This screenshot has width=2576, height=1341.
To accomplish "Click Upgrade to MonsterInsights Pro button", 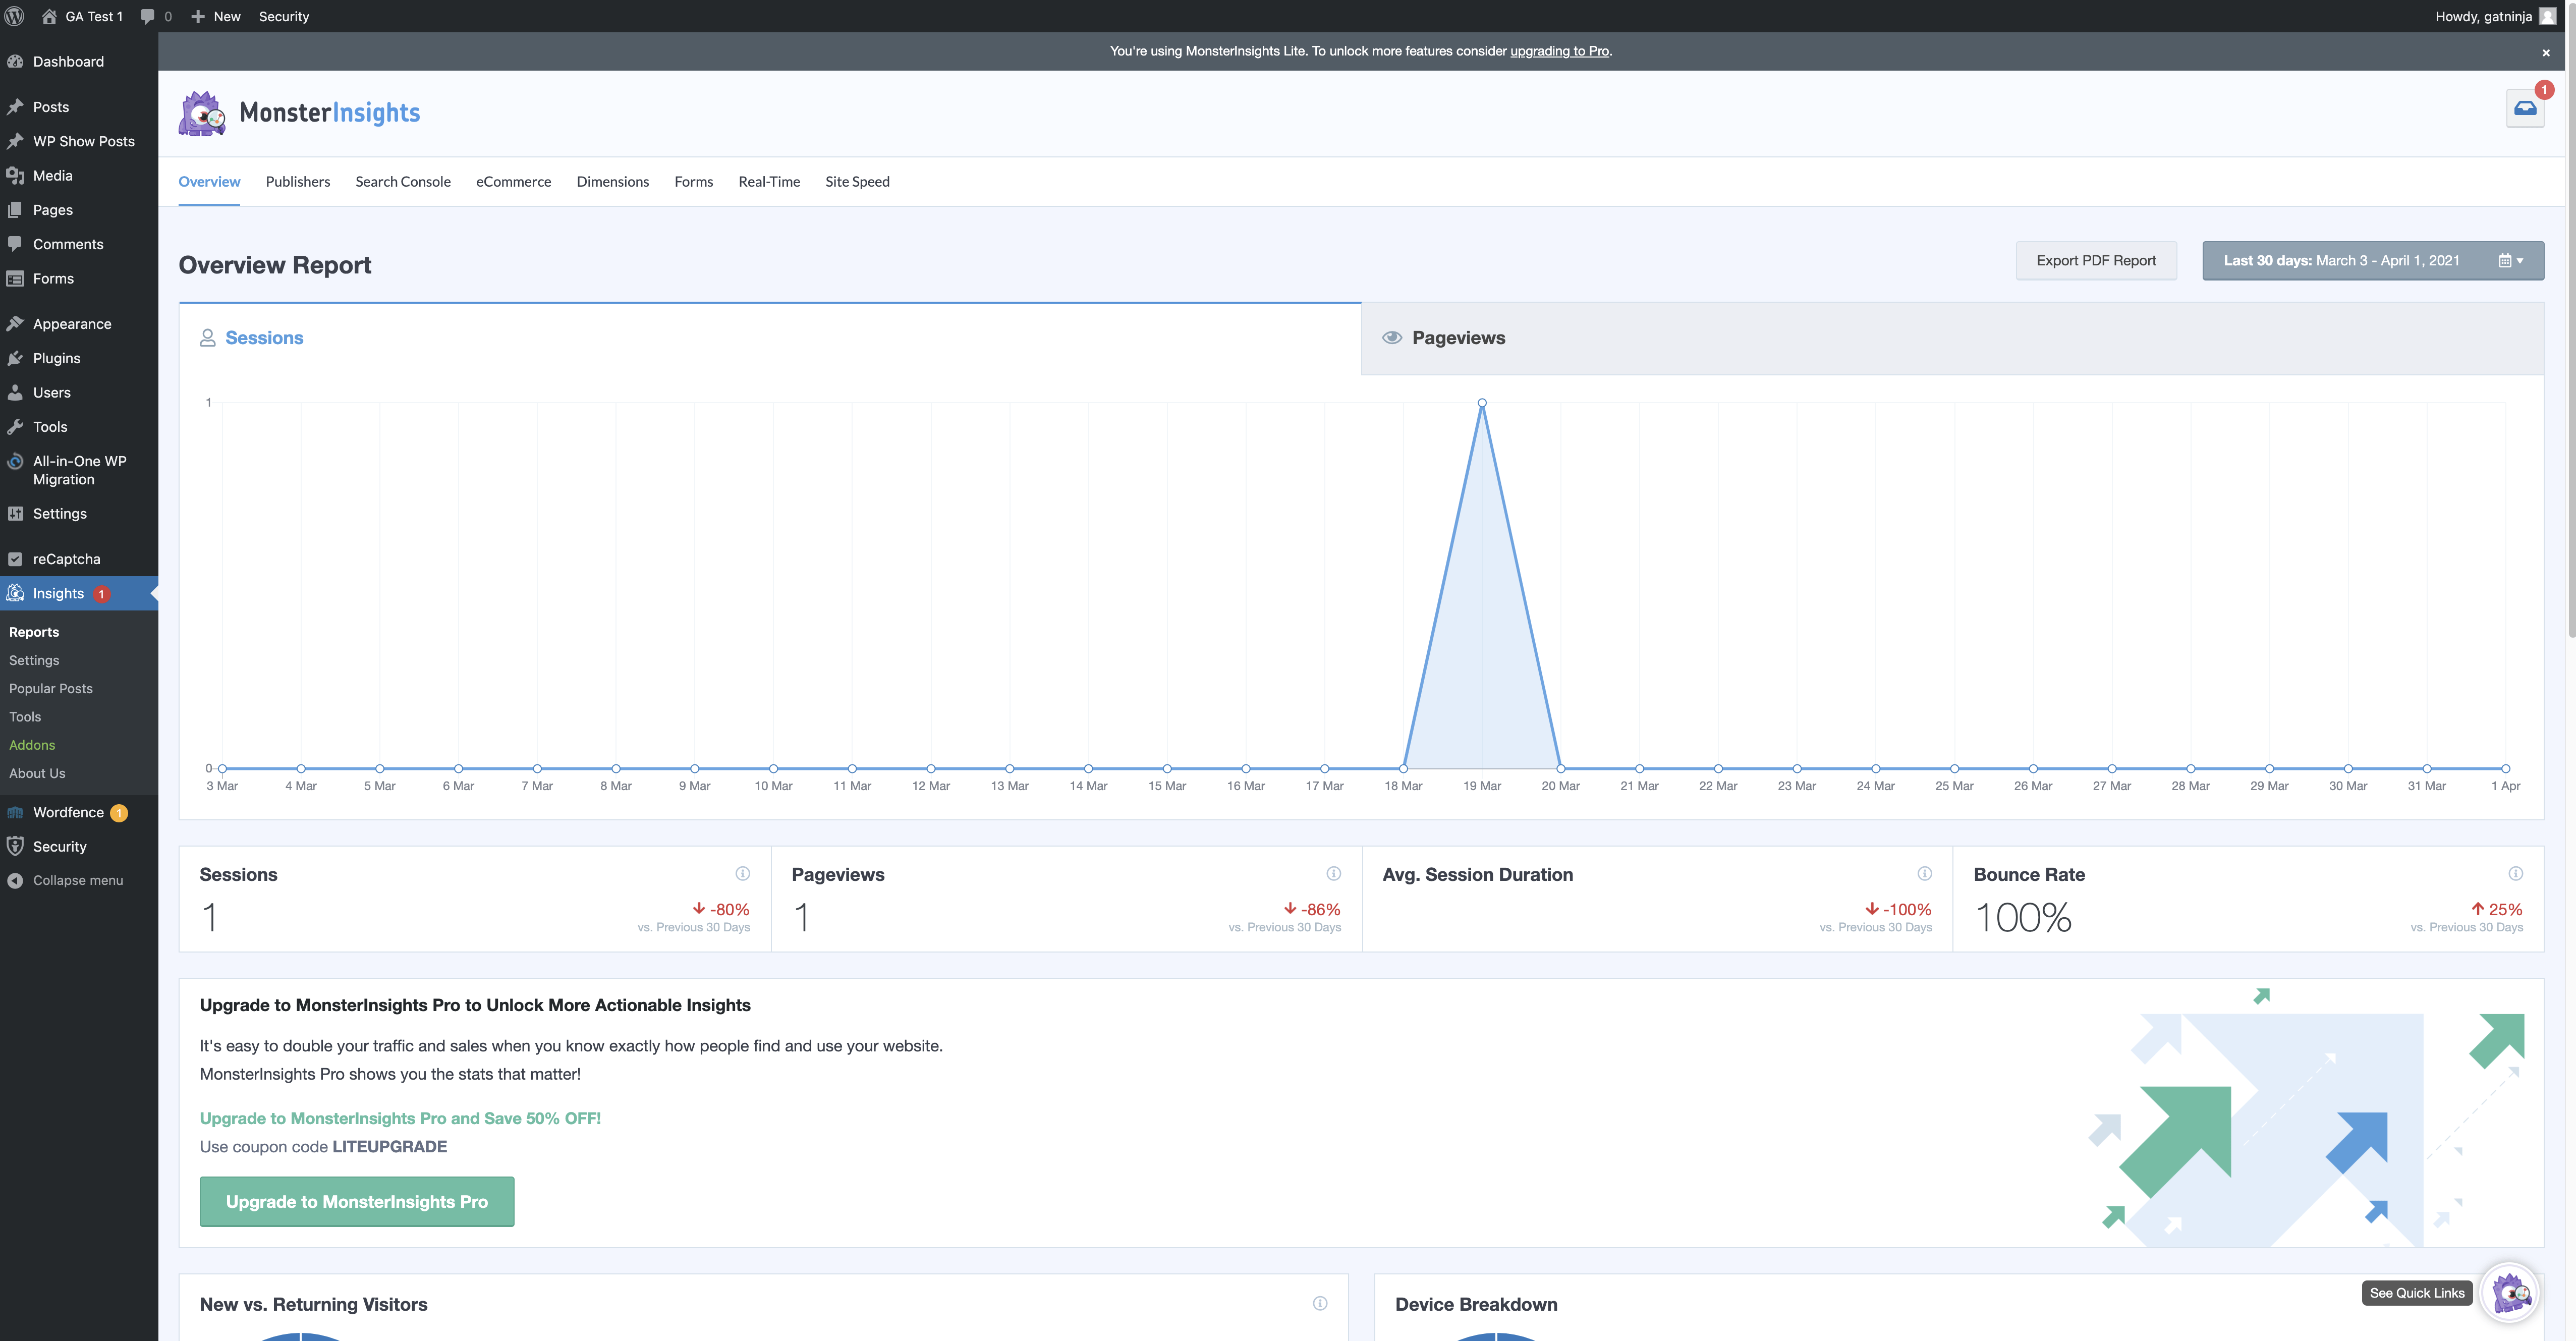I will [356, 1201].
